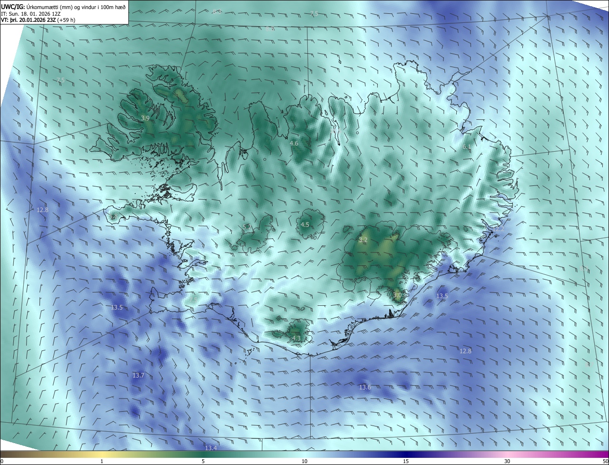
Task: Click the 4.5 value on the central glacier
Action: pos(305,224)
